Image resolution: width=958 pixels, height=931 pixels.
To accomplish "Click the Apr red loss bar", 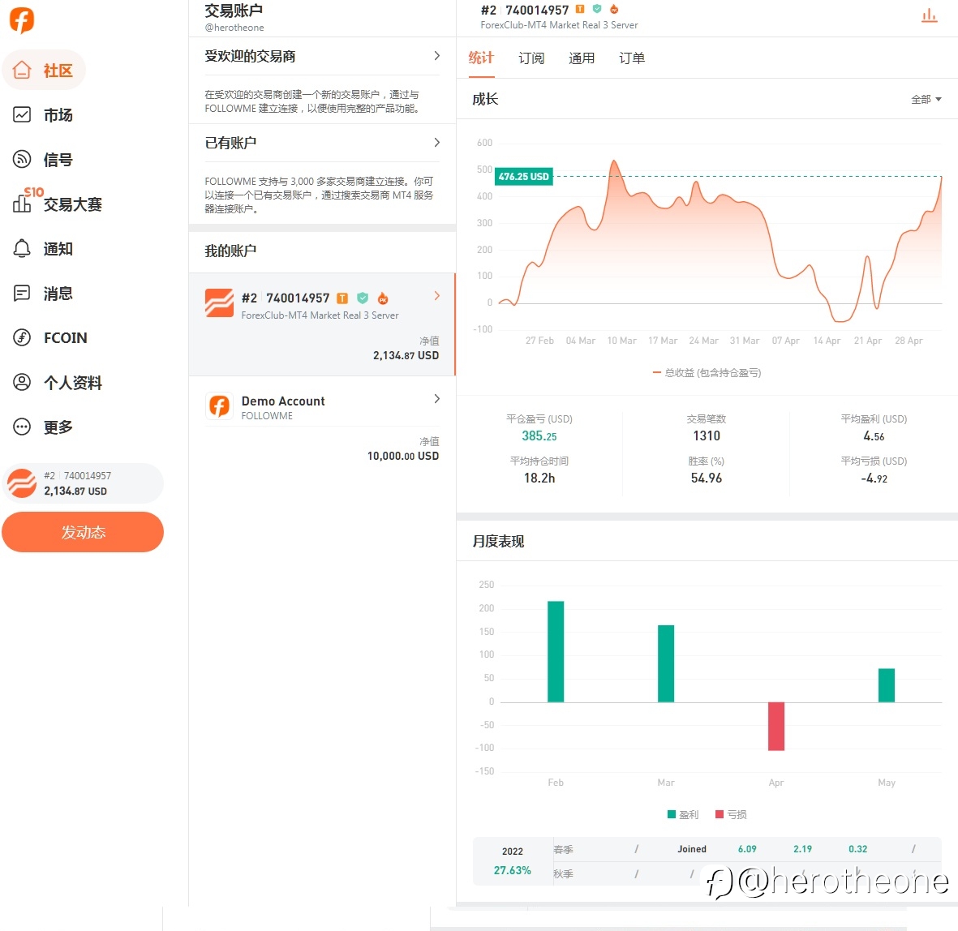I will click(776, 727).
